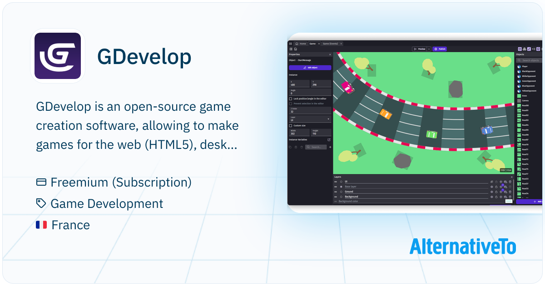545x286 pixels.
Task: Focus the instance variables Search field
Action: (316, 147)
